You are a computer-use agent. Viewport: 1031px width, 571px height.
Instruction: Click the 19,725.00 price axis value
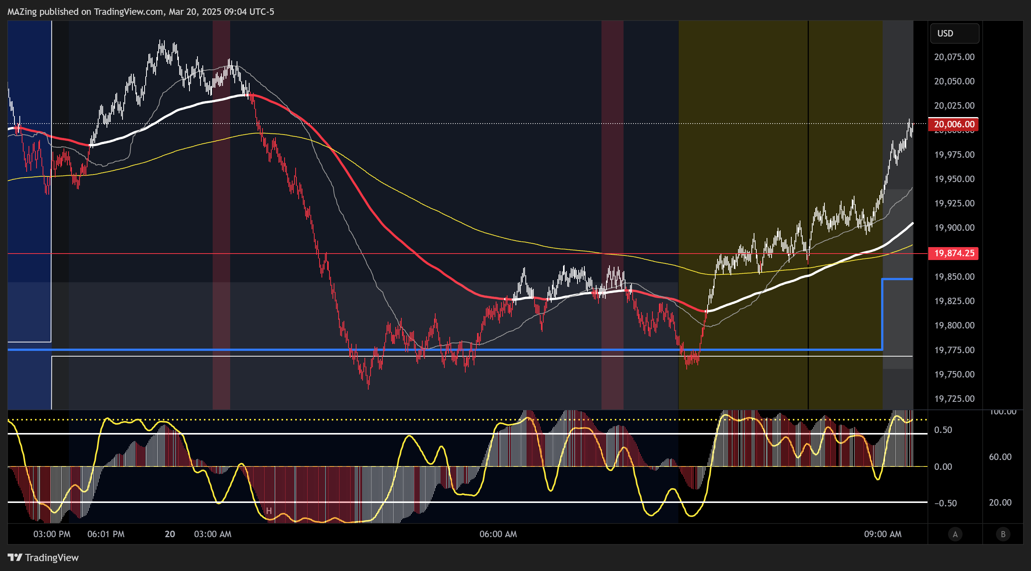pos(954,399)
